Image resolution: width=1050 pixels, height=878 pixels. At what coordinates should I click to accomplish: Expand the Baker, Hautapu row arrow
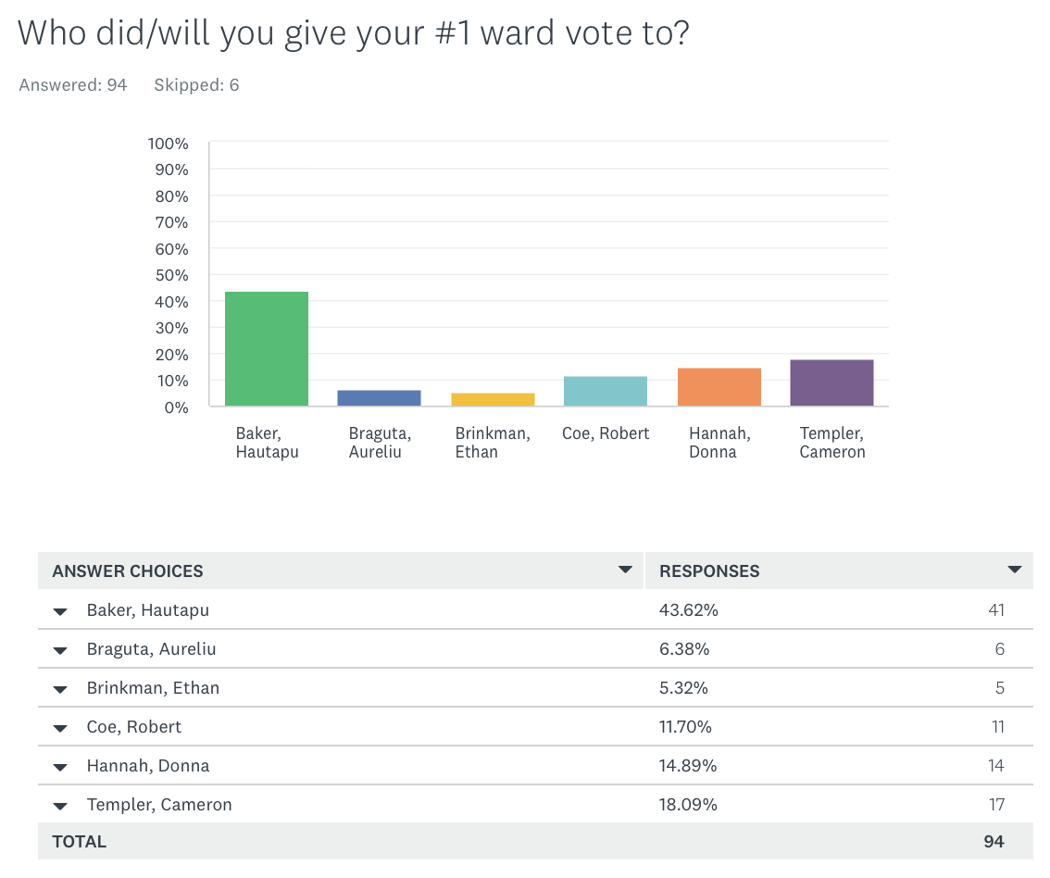pos(60,611)
